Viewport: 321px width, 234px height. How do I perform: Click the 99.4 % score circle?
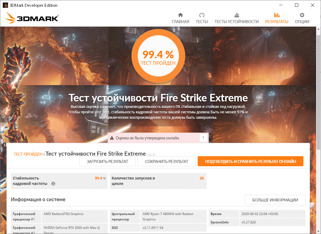pyautogui.click(x=158, y=56)
